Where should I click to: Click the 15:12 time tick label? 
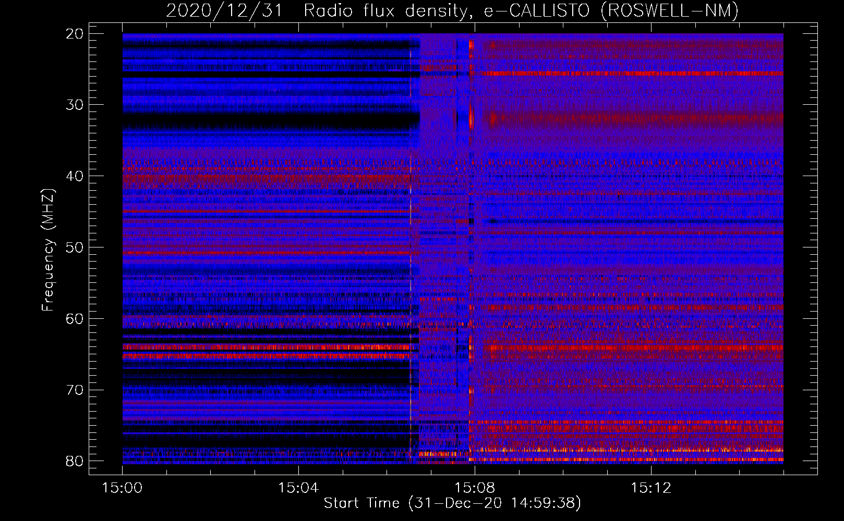point(650,488)
